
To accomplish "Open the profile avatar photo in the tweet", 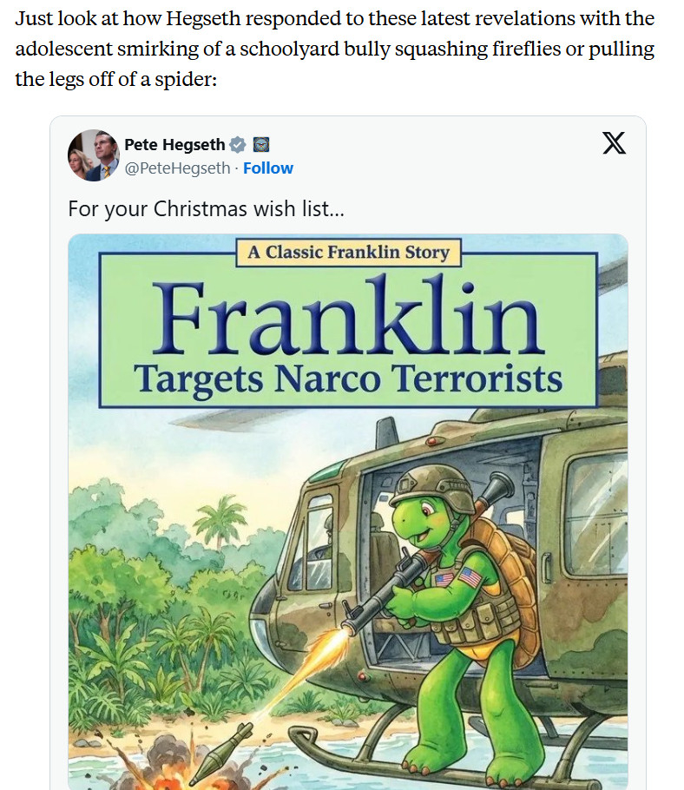I will click(93, 155).
